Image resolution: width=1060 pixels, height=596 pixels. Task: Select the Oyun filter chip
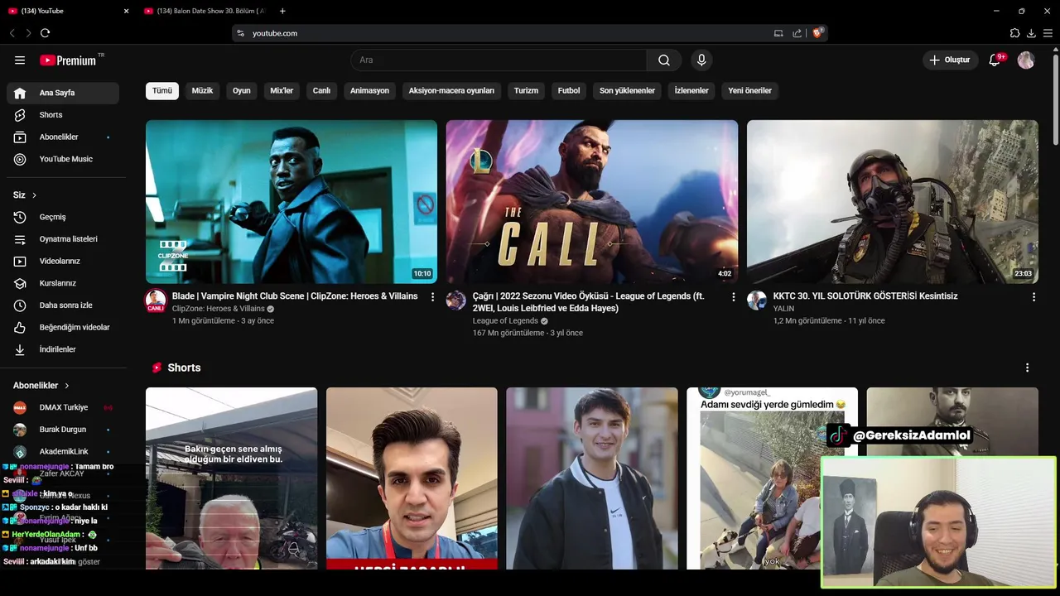pos(242,91)
